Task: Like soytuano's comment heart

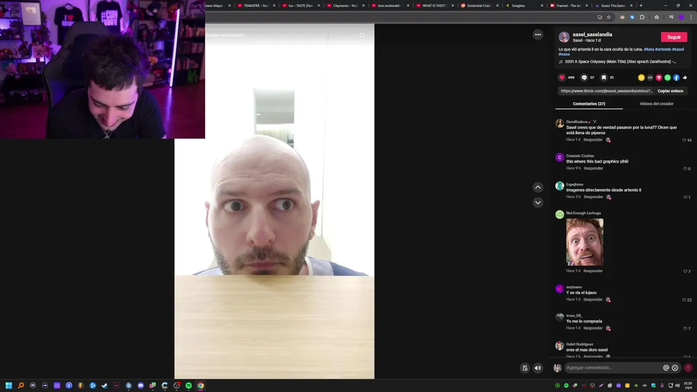Action: pyautogui.click(x=684, y=300)
